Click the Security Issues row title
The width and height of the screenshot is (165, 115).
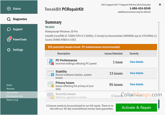pyautogui.click(x=66, y=94)
